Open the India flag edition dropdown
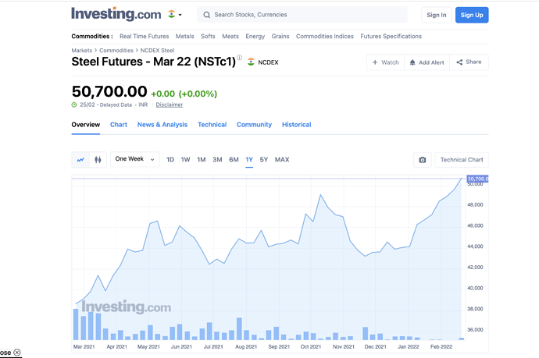This screenshot has width=539, height=358. point(175,15)
